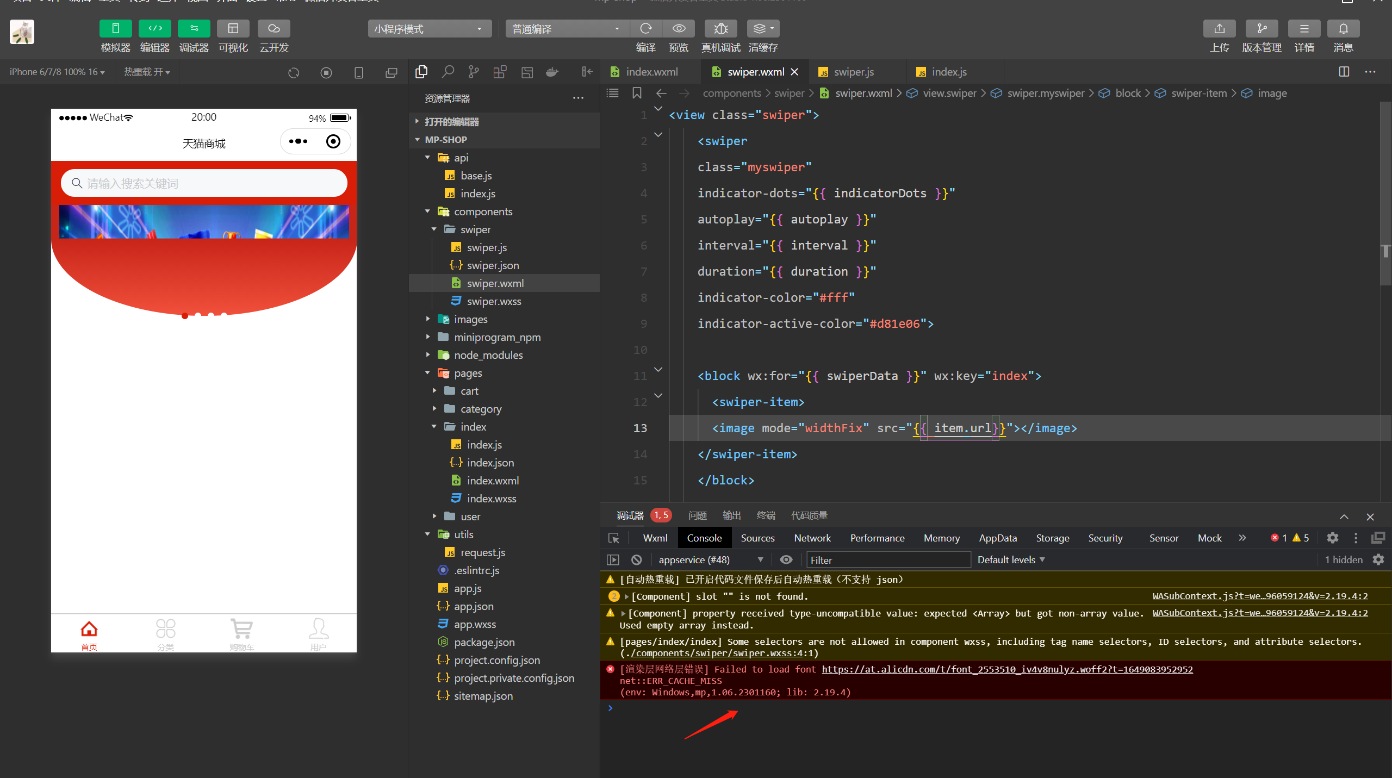
Task: Open app.json file
Action: tap(474, 606)
